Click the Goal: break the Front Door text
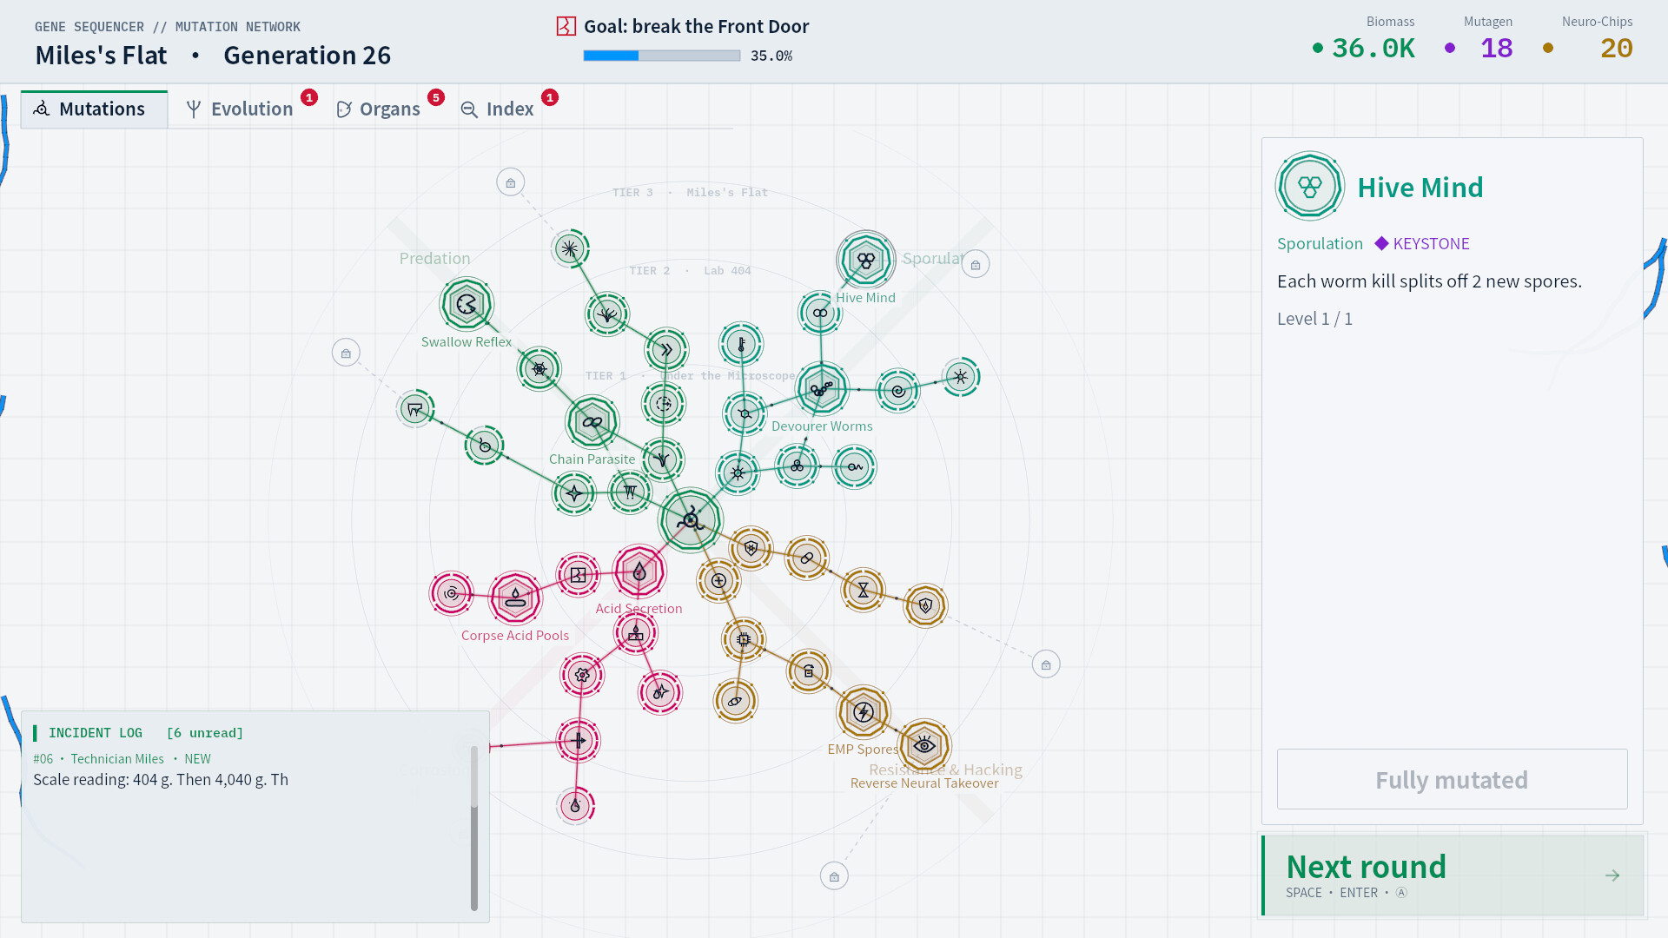The height and width of the screenshot is (938, 1668). (697, 27)
